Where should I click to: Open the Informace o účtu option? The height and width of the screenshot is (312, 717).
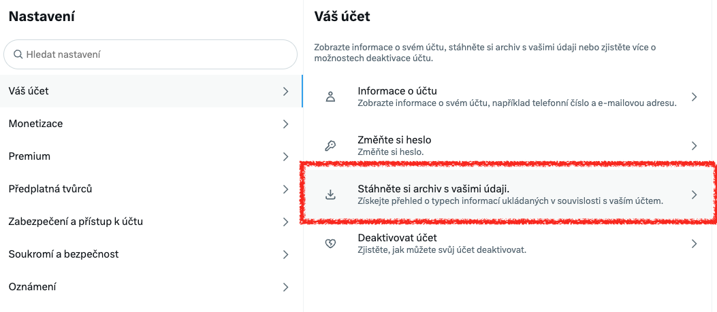(511, 97)
